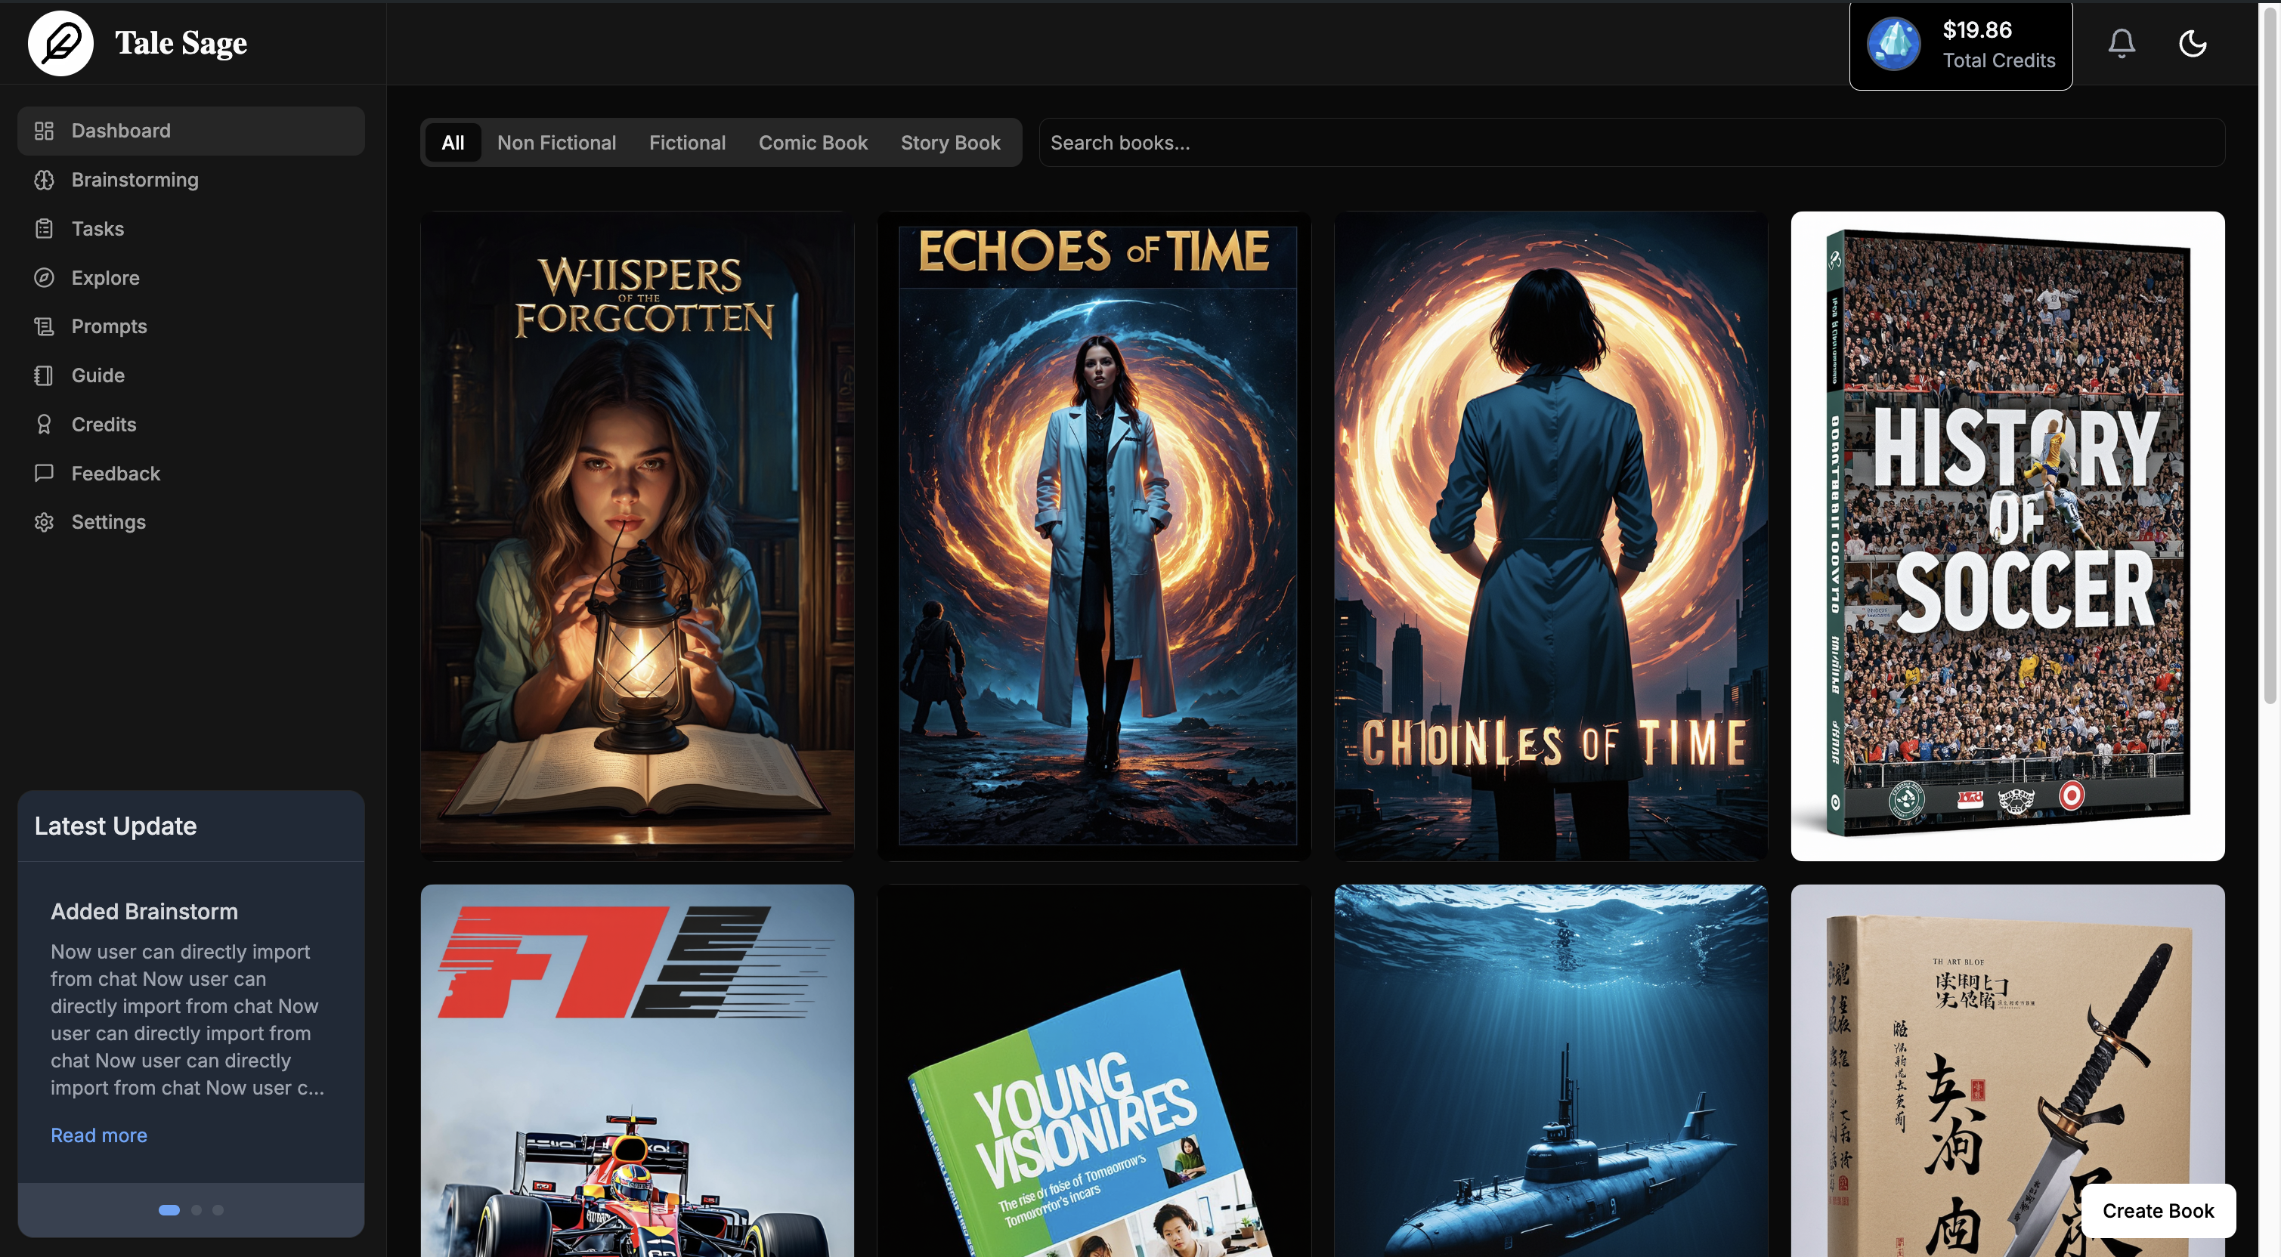
Task: Open the Brainstorming page
Action: pos(191,180)
